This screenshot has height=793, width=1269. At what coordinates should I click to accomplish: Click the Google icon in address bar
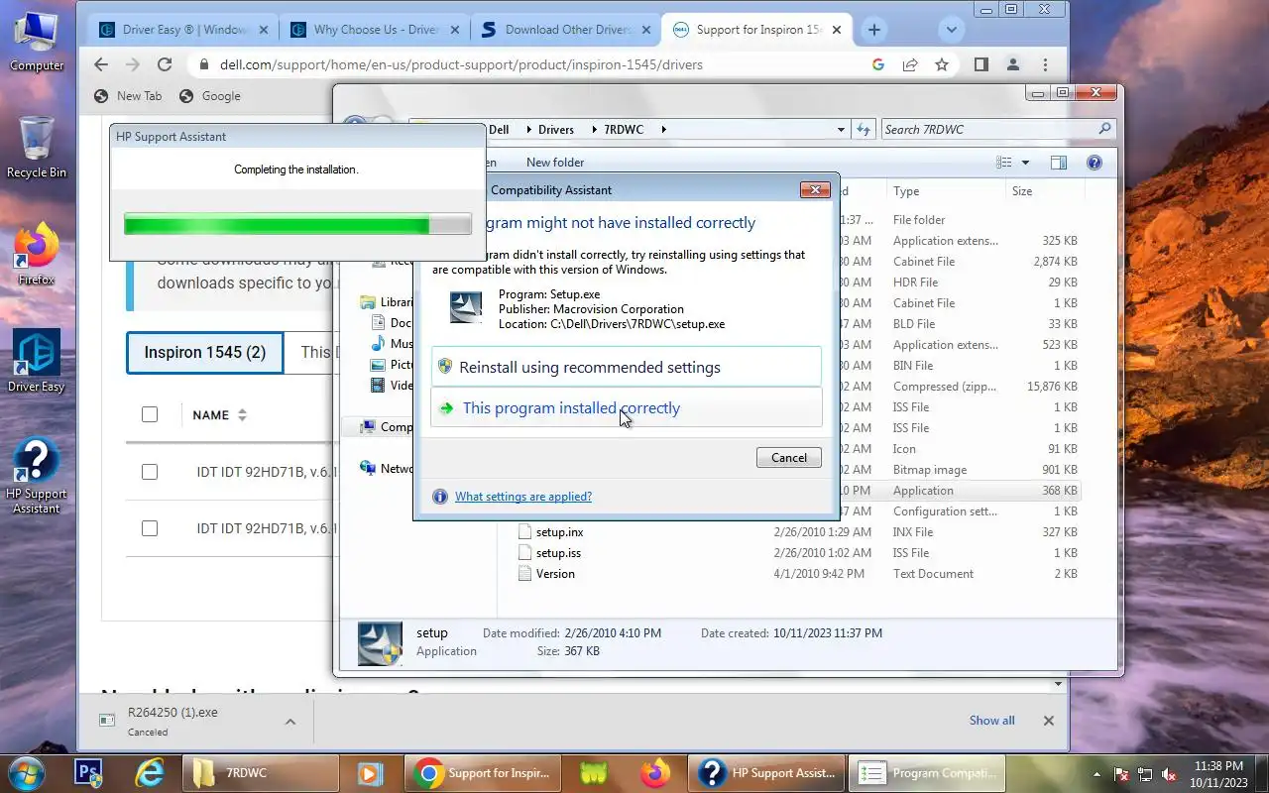pos(878,64)
